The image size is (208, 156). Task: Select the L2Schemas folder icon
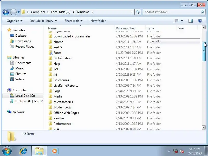pos(50,80)
